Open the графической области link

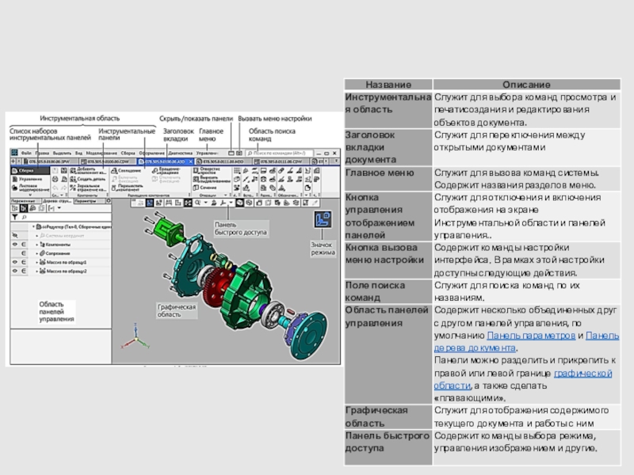click(523, 380)
